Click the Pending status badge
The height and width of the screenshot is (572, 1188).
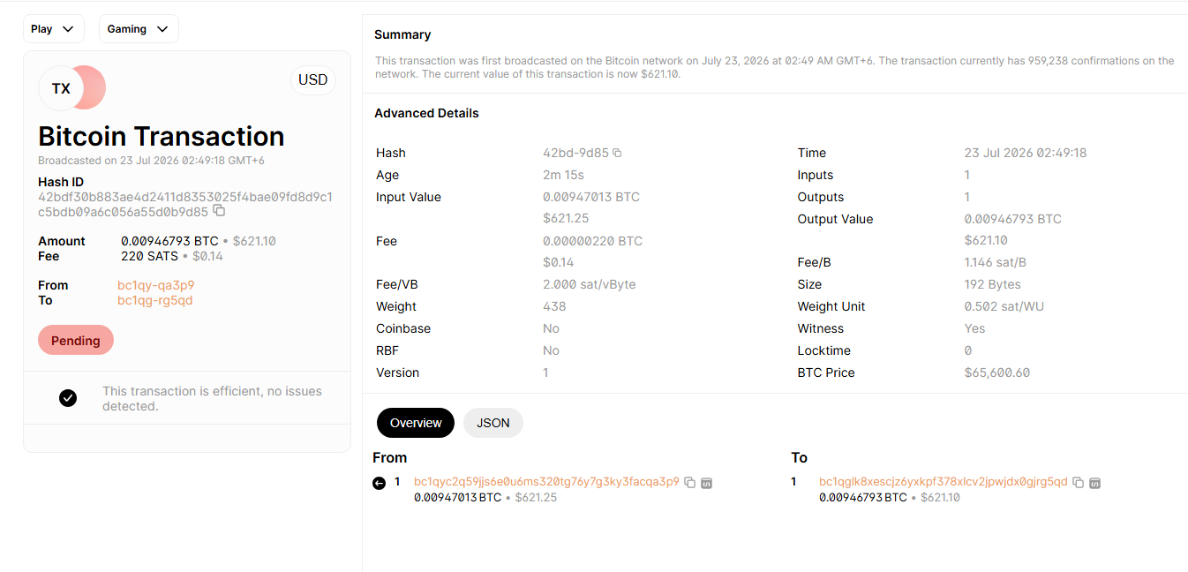click(x=76, y=340)
